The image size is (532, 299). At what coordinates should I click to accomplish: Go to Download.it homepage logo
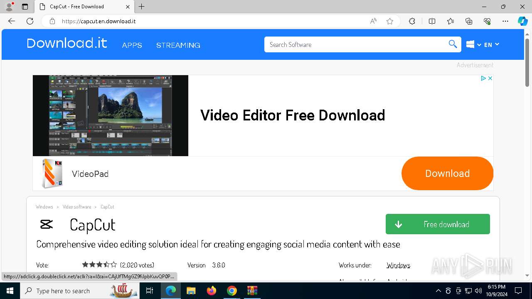coord(67,43)
